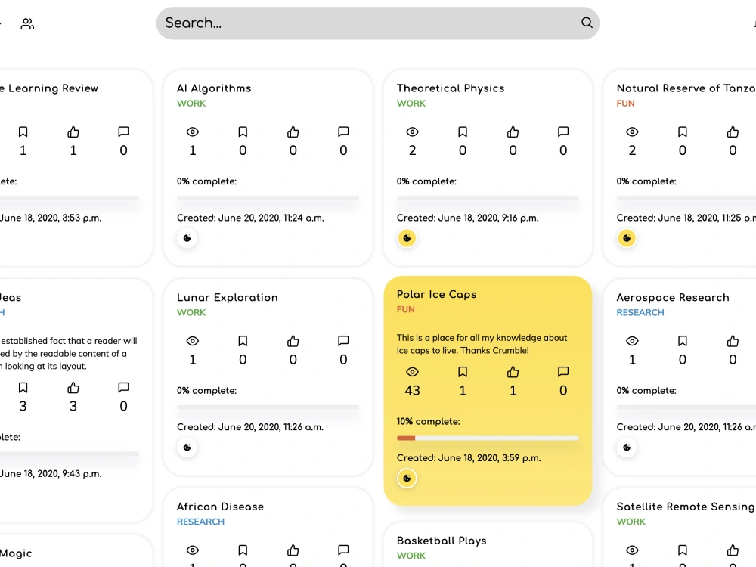Like the Polar Ice Caps card
The image size is (756, 567).
click(513, 372)
